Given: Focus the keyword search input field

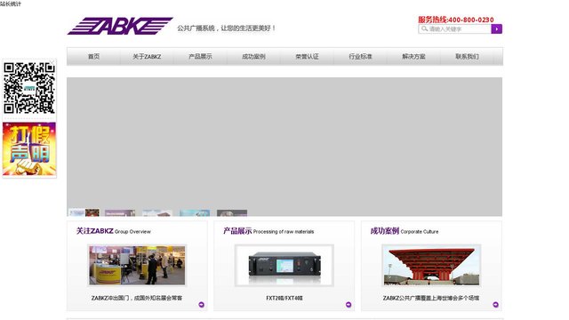Looking at the screenshot, I should point(454,29).
